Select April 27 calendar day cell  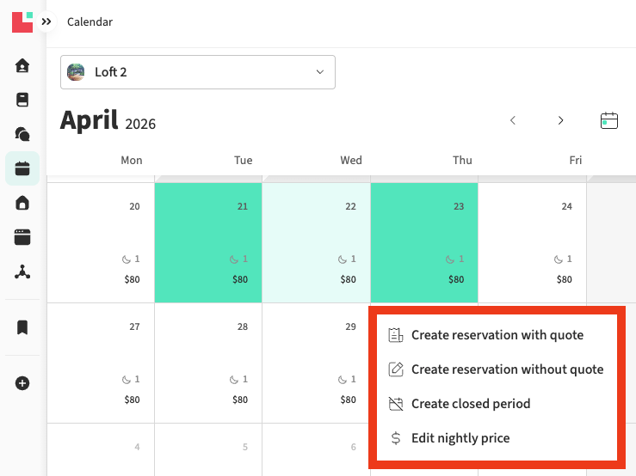point(101,363)
